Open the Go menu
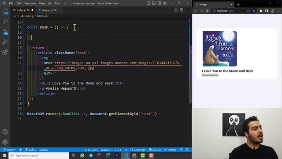This screenshot has height=159, width=282. 50,3
